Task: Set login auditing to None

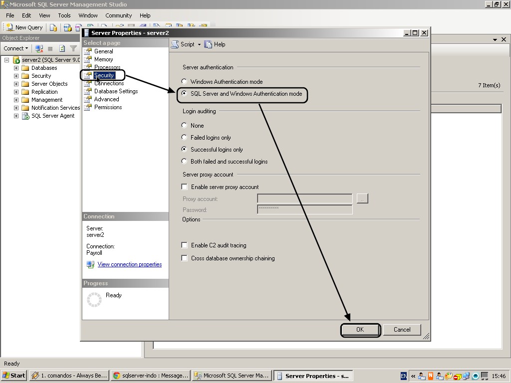Action: [184, 125]
